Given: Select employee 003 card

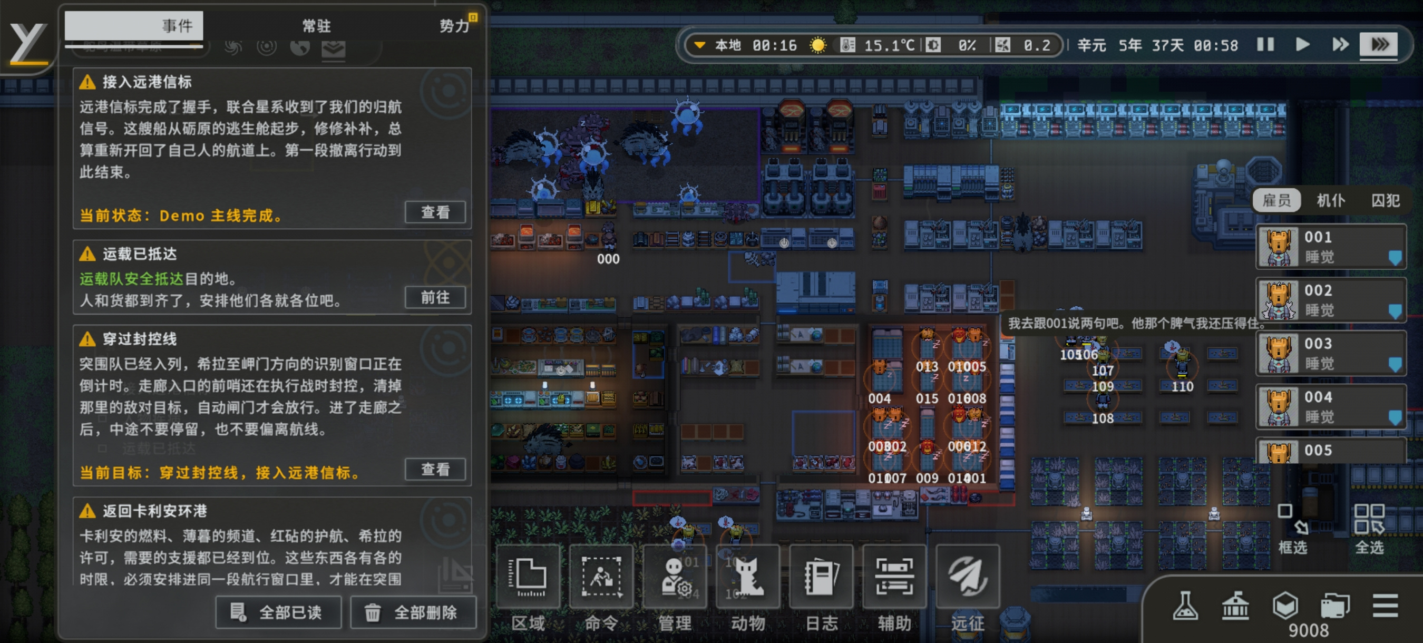Looking at the screenshot, I should point(1331,353).
